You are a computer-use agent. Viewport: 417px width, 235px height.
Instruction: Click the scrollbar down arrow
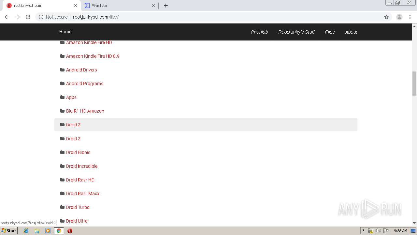[x=414, y=223]
